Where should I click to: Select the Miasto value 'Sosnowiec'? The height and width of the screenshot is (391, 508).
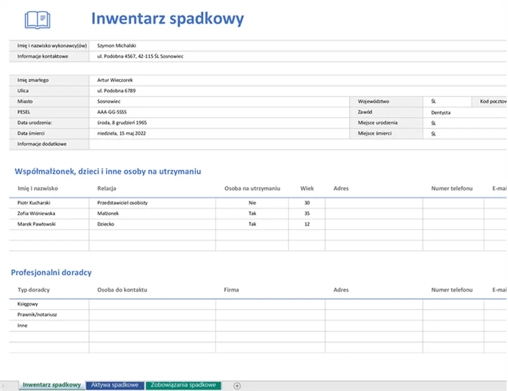pos(219,102)
